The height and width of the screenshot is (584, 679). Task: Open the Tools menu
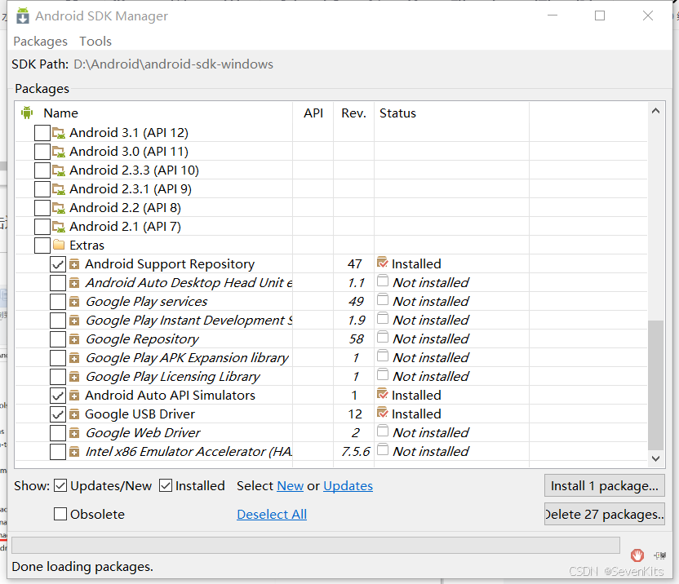click(95, 41)
